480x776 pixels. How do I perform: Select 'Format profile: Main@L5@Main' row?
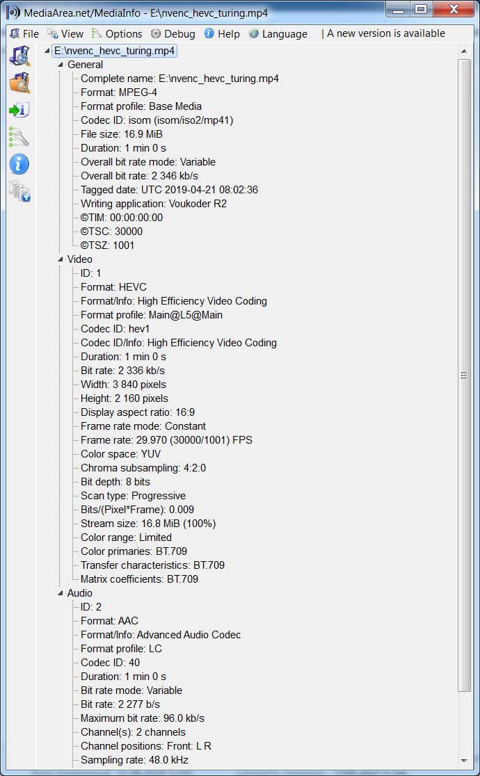tap(152, 315)
